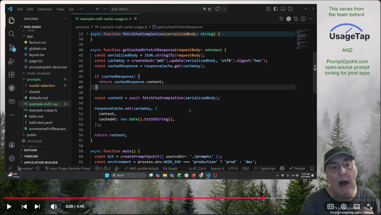Image resolution: width=381 pixels, height=215 pixels.
Task: Open the Manage gear in activity bar
Action: click(x=11, y=158)
